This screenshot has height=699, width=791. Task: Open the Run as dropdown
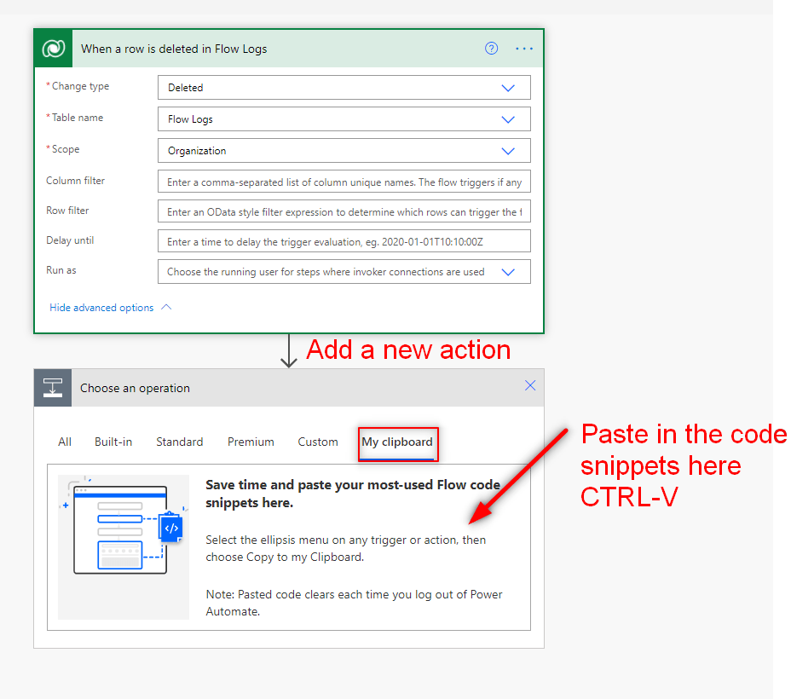pyautogui.click(x=508, y=272)
